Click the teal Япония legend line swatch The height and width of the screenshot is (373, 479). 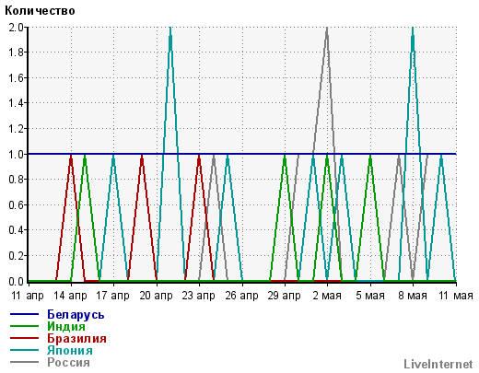coord(24,350)
